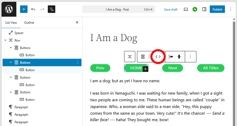Toggle the document overview list icon
Screen dimensions: 237x126
coord(51,9)
